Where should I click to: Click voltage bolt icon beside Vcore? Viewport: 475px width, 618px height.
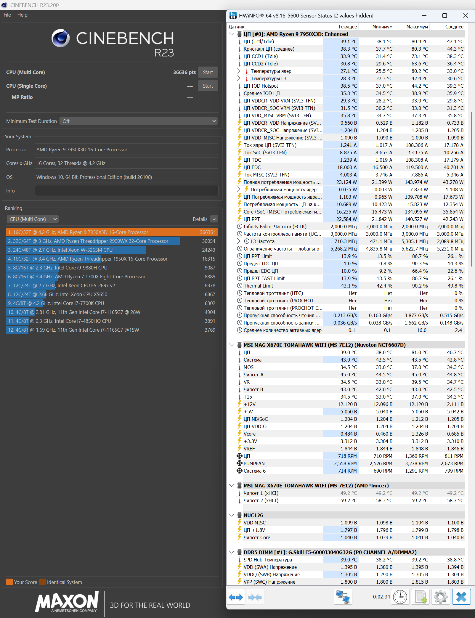(x=240, y=434)
